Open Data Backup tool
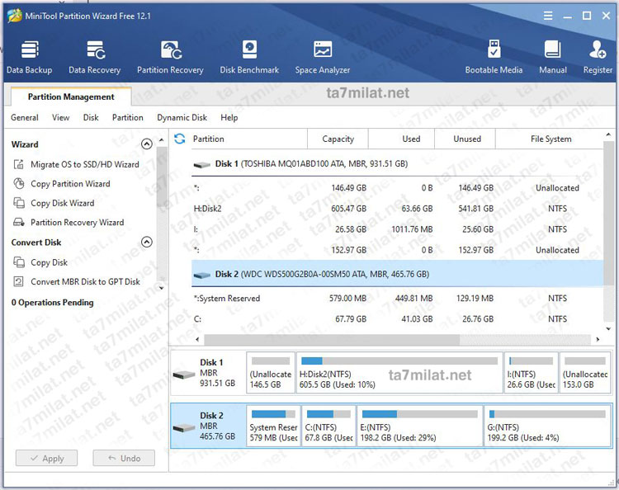Image resolution: width=619 pixels, height=490 pixels. click(x=30, y=57)
